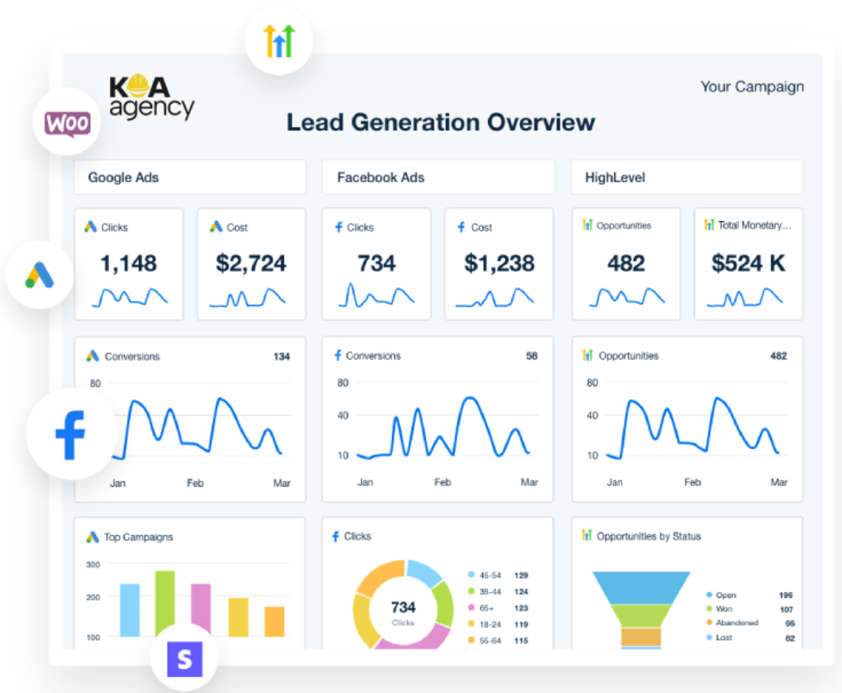
Task: Click the KOA agency logo
Action: pos(151,98)
